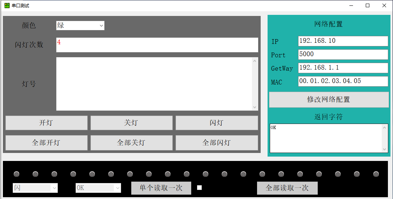
Task: Click the 开灯 button
Action: [x=47, y=123]
